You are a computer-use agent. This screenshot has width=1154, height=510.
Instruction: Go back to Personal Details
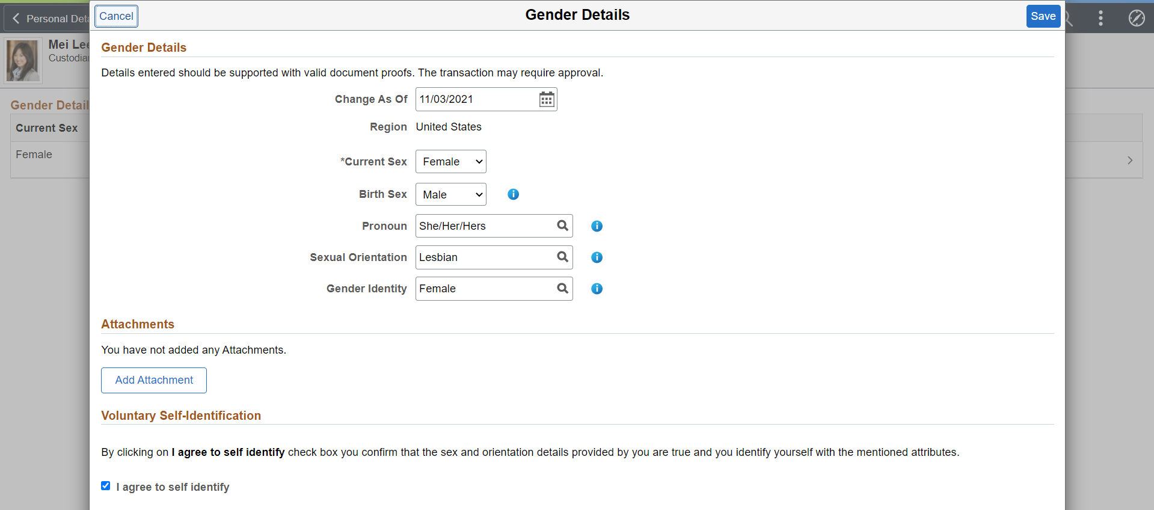point(48,19)
